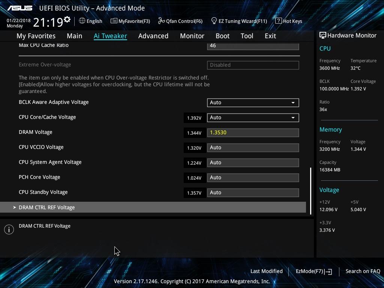Open the My Favorites tab
384x288 pixels.
[36, 36]
